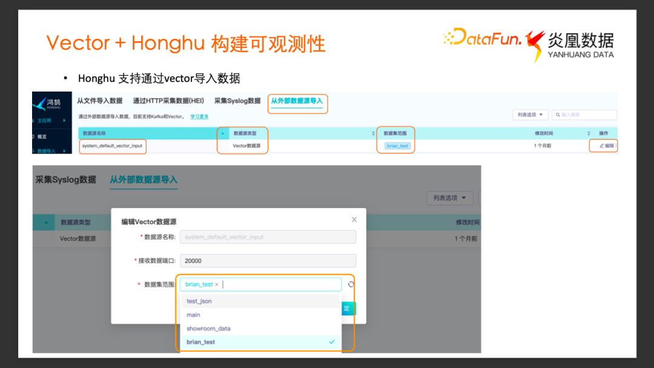Image resolution: width=654 pixels, height=368 pixels.
Task: Click the Vector数据源 cell beside brian_test tag
Action: (x=246, y=146)
